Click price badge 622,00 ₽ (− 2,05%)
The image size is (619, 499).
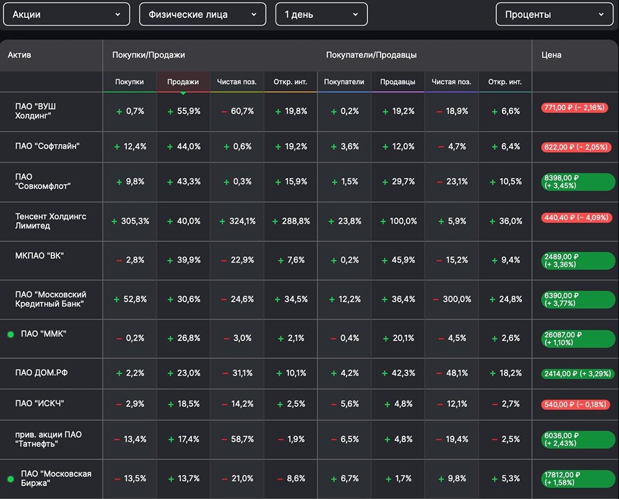coord(576,147)
